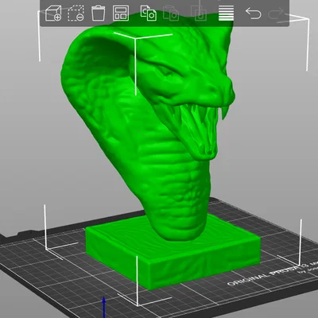Screen dimensions: 318x318
Task: Click the Arrange objects icon
Action: tap(121, 14)
